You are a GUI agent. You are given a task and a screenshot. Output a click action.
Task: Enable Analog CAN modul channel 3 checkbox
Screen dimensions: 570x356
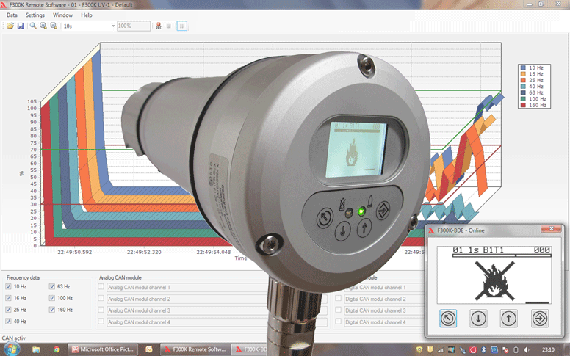click(x=101, y=310)
